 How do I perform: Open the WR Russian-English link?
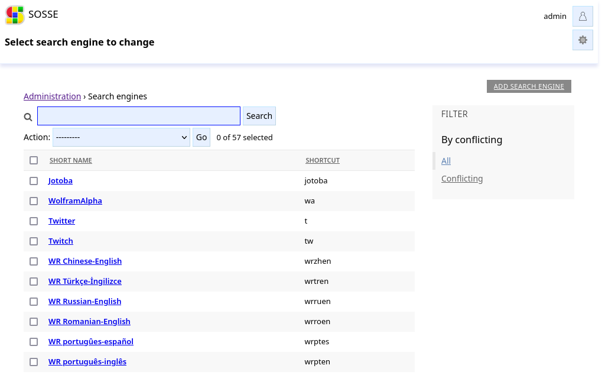pyautogui.click(x=84, y=301)
